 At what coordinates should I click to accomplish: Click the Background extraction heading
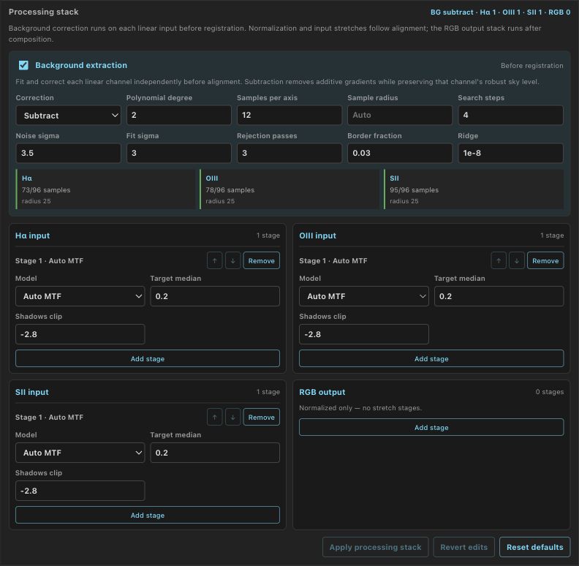pos(81,65)
